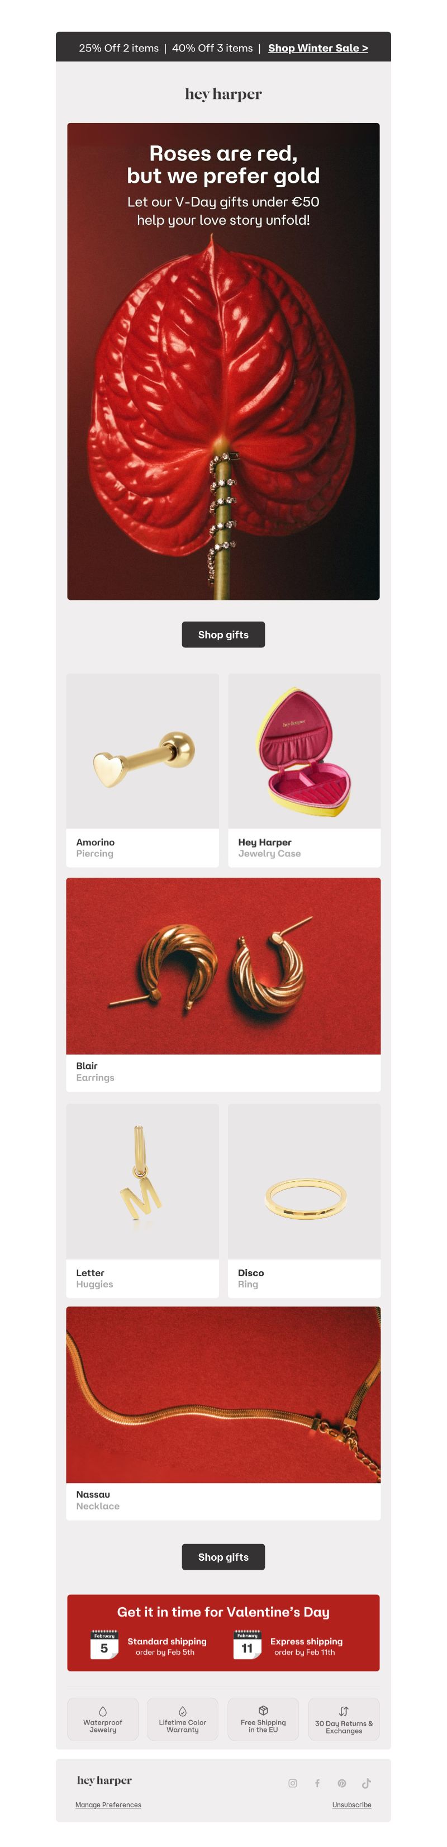Open the Pinterest icon in footer

click(x=342, y=1783)
